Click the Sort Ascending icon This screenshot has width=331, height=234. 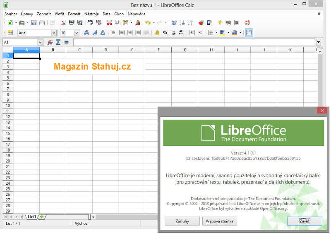[x=182, y=22]
